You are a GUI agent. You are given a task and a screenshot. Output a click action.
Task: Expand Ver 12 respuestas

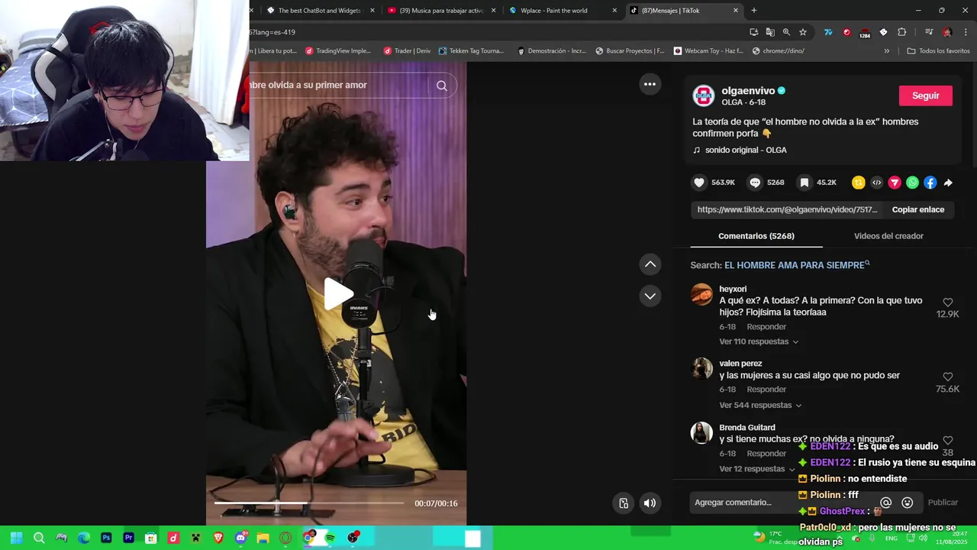pos(756,468)
